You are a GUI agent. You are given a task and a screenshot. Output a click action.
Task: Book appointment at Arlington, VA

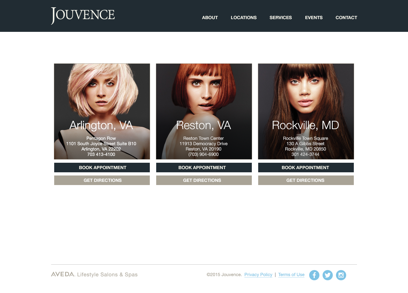point(102,168)
